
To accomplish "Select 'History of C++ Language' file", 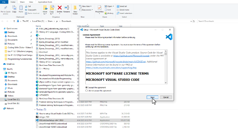I will [x=50, y=62].
